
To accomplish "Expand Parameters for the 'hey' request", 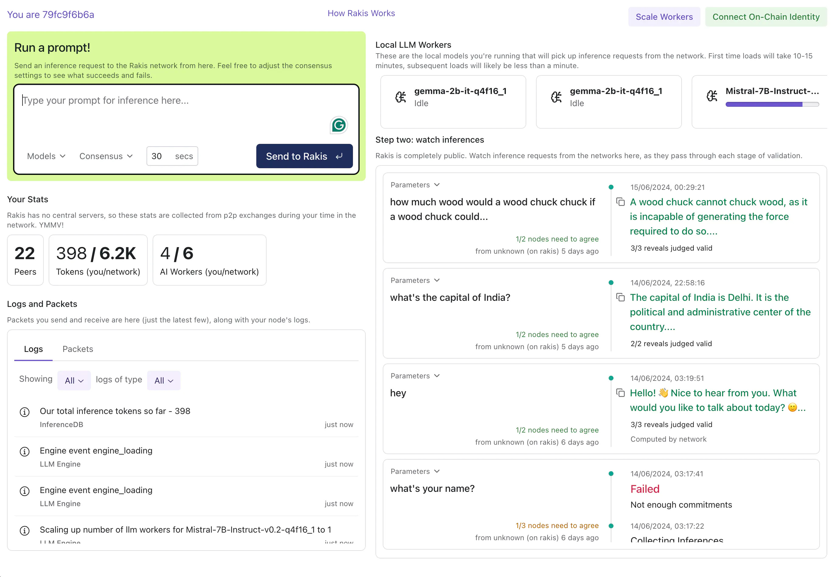I will pos(415,376).
